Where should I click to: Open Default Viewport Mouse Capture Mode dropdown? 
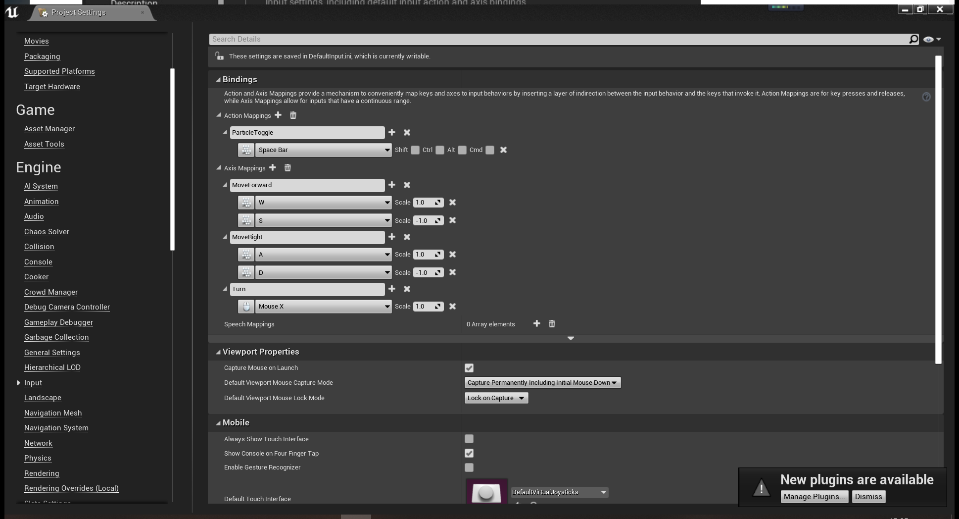tap(542, 383)
